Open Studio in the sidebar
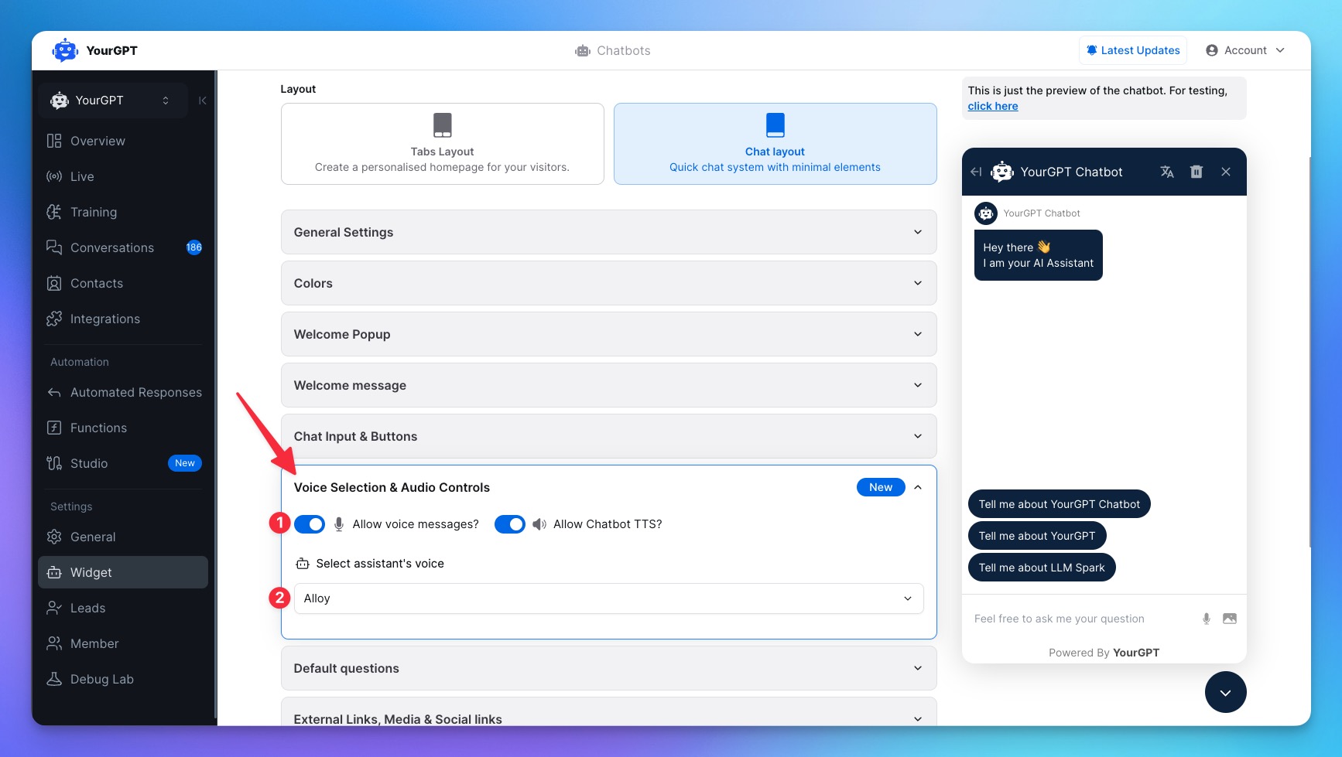Screen dimensions: 1342x757 123,463
